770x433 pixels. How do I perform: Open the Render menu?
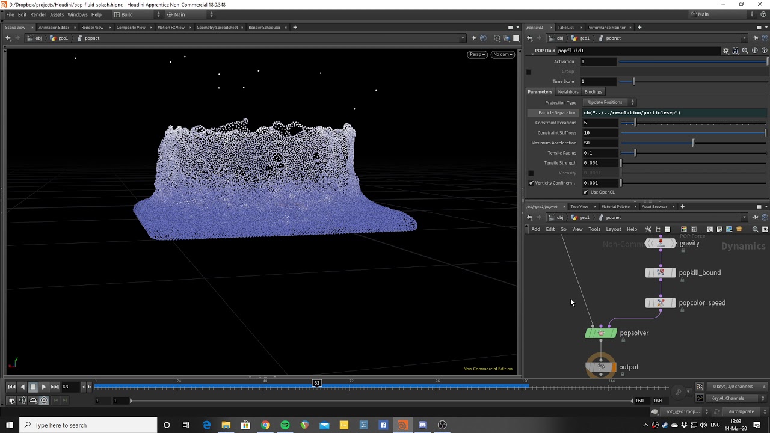38,14
